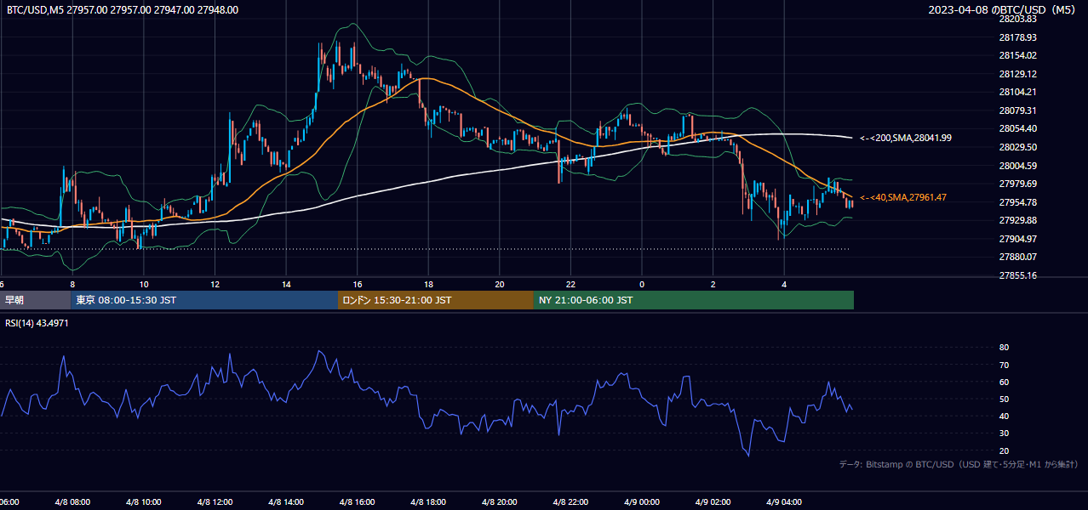The height and width of the screenshot is (510, 1088).
Task: Click the 4/8 14:00 date label
Action: pos(286,502)
